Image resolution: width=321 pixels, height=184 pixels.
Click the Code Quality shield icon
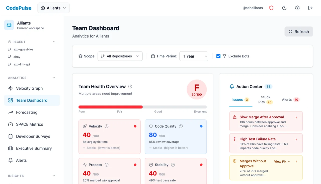point(151,126)
